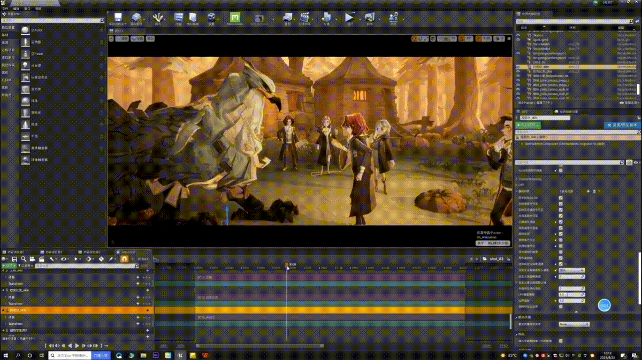The image size is (642, 360).
Task: Open the Cinematics clapperboard toolbar icon
Action: pyautogui.click(x=305, y=19)
